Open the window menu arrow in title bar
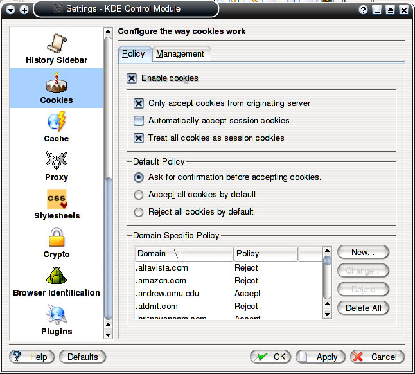The height and width of the screenshot is (374, 415). (x=11, y=10)
